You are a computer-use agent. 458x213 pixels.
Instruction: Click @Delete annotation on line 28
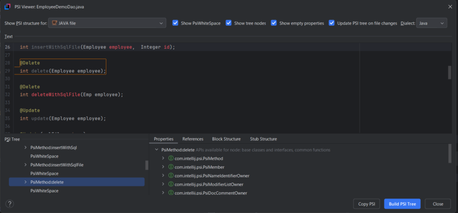(x=30, y=63)
